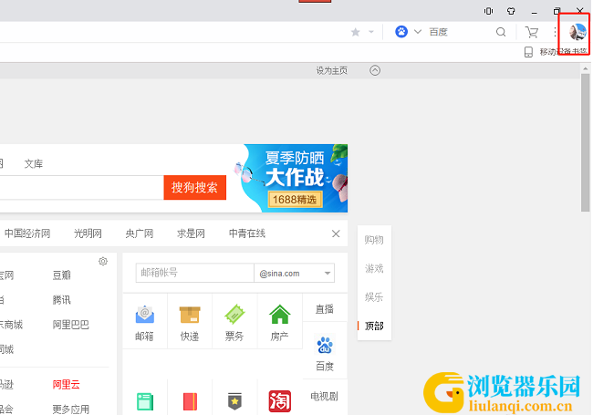This screenshot has width=593, height=415.
Task: Click the Baidu paw search engine icon
Action: [x=401, y=32]
